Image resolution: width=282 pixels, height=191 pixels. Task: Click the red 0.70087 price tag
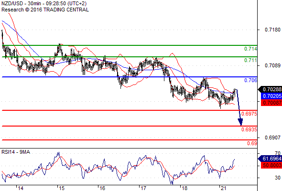coord(271,103)
